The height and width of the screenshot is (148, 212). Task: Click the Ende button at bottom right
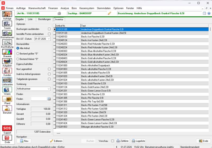[203, 141]
